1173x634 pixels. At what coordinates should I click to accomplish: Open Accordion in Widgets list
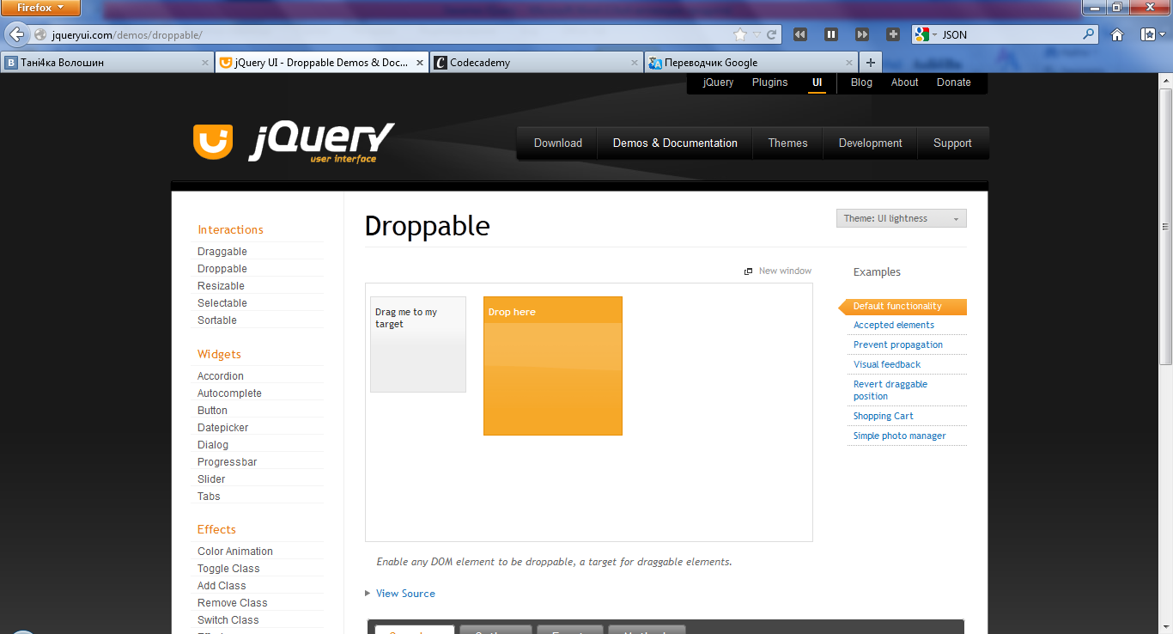point(221,376)
